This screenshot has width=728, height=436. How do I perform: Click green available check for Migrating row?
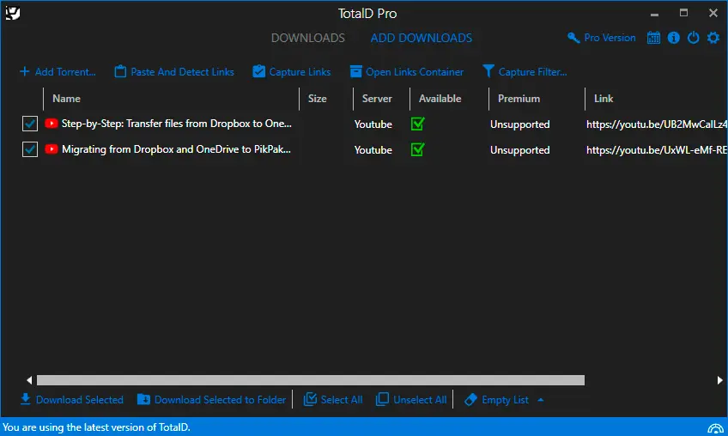point(417,149)
